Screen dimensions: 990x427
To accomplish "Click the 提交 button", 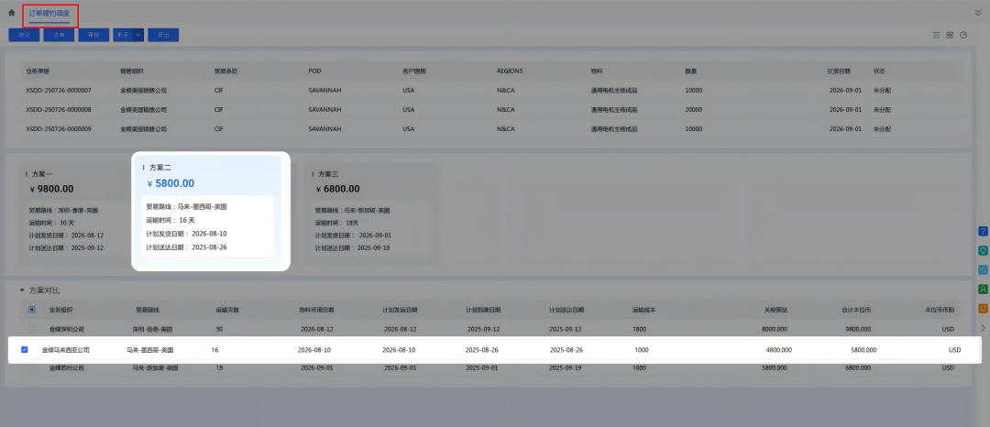I will (24, 35).
